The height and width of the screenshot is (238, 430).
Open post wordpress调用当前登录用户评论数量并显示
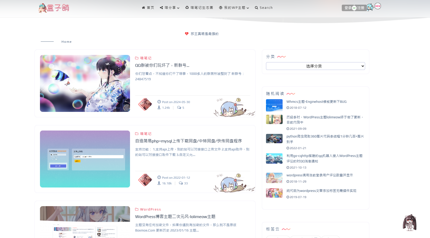[320, 175]
